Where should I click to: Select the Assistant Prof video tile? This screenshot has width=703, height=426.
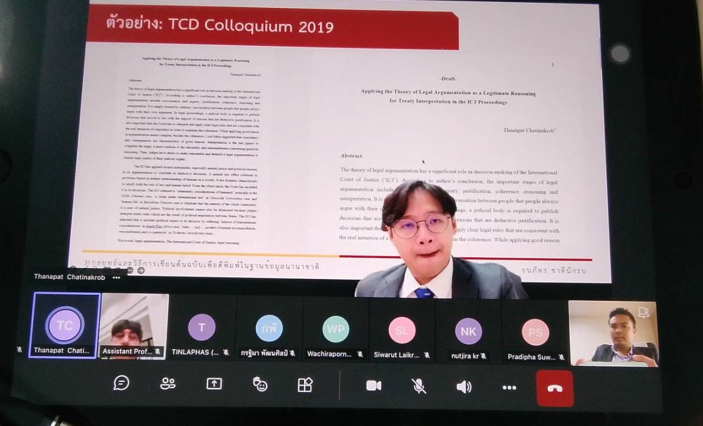coord(134,325)
